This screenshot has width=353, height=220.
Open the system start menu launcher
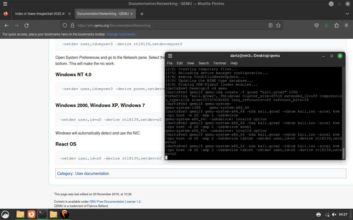[x=5, y=214]
